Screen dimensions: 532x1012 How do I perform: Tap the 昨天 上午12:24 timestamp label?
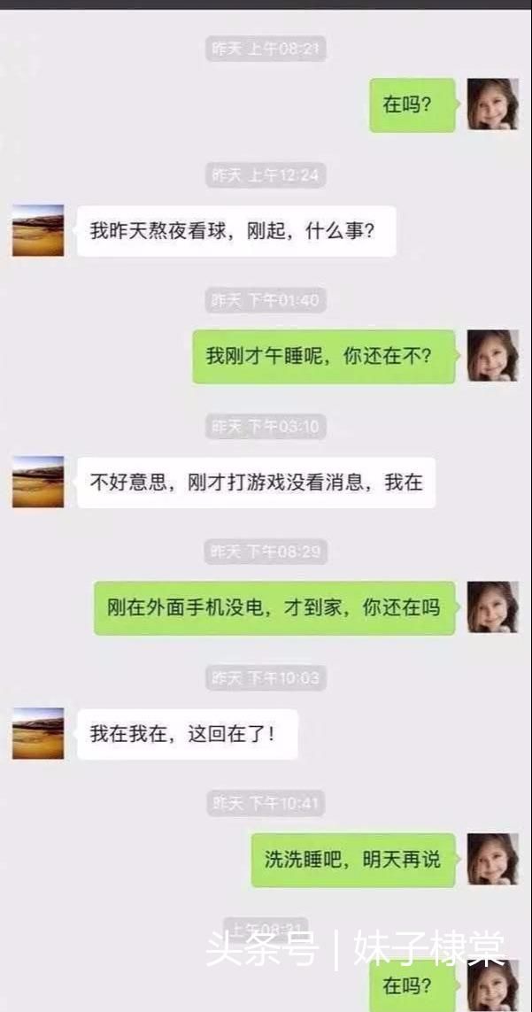click(266, 175)
